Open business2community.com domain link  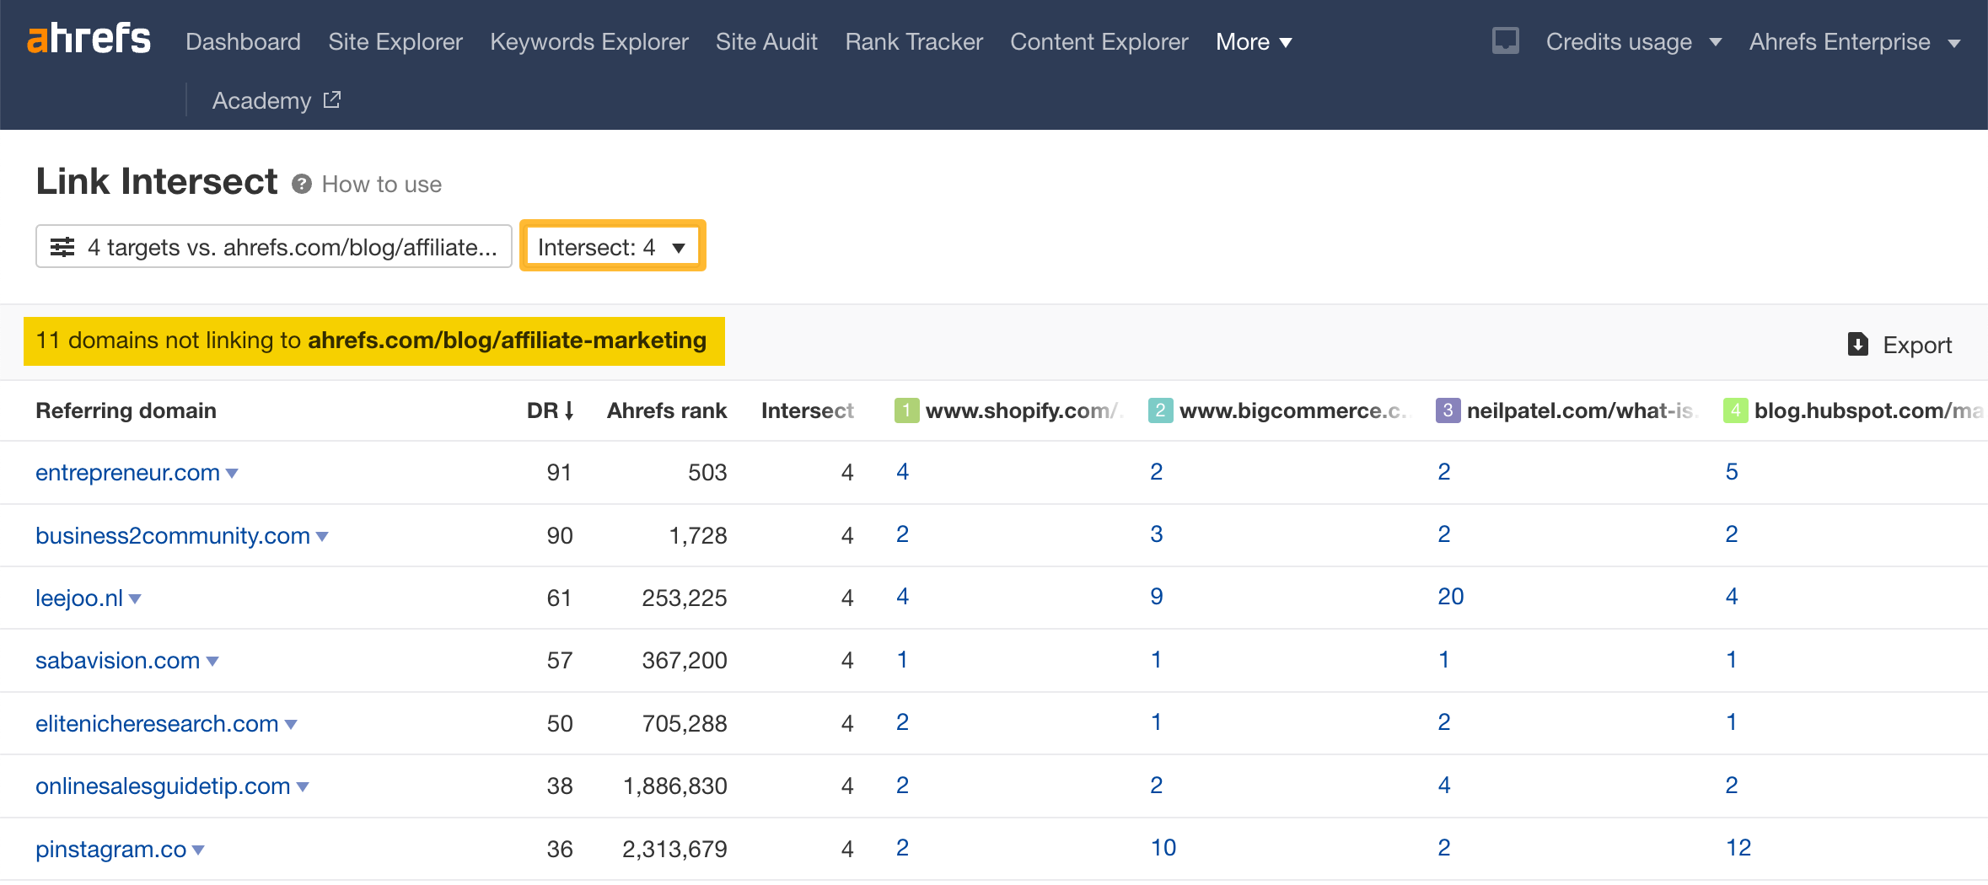click(x=173, y=535)
